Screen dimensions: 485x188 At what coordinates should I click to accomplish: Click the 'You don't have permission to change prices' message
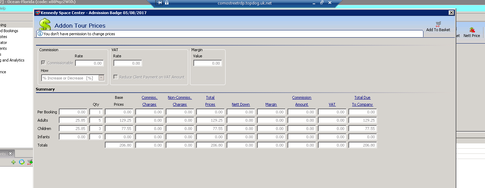pos(79,34)
